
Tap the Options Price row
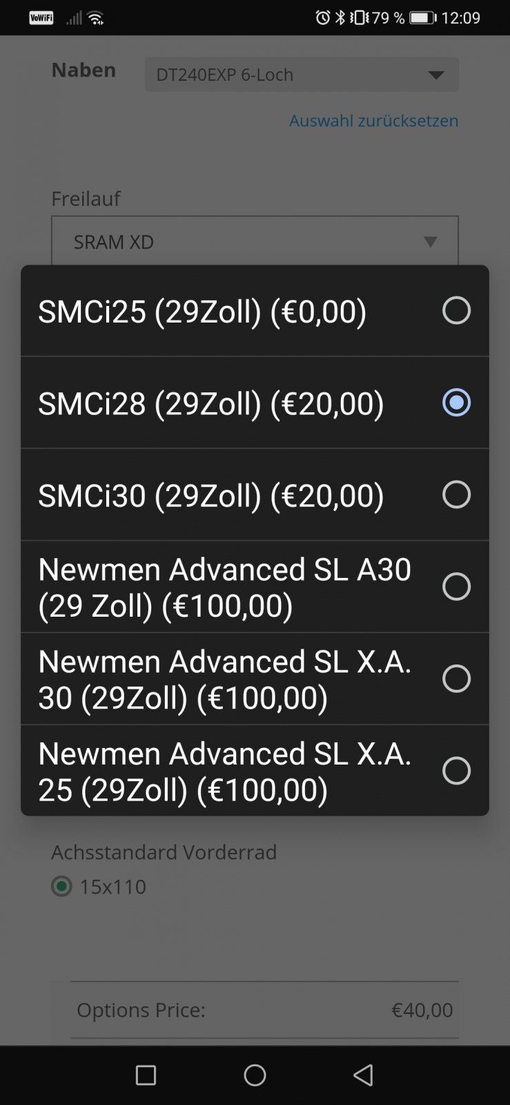pos(264,1010)
